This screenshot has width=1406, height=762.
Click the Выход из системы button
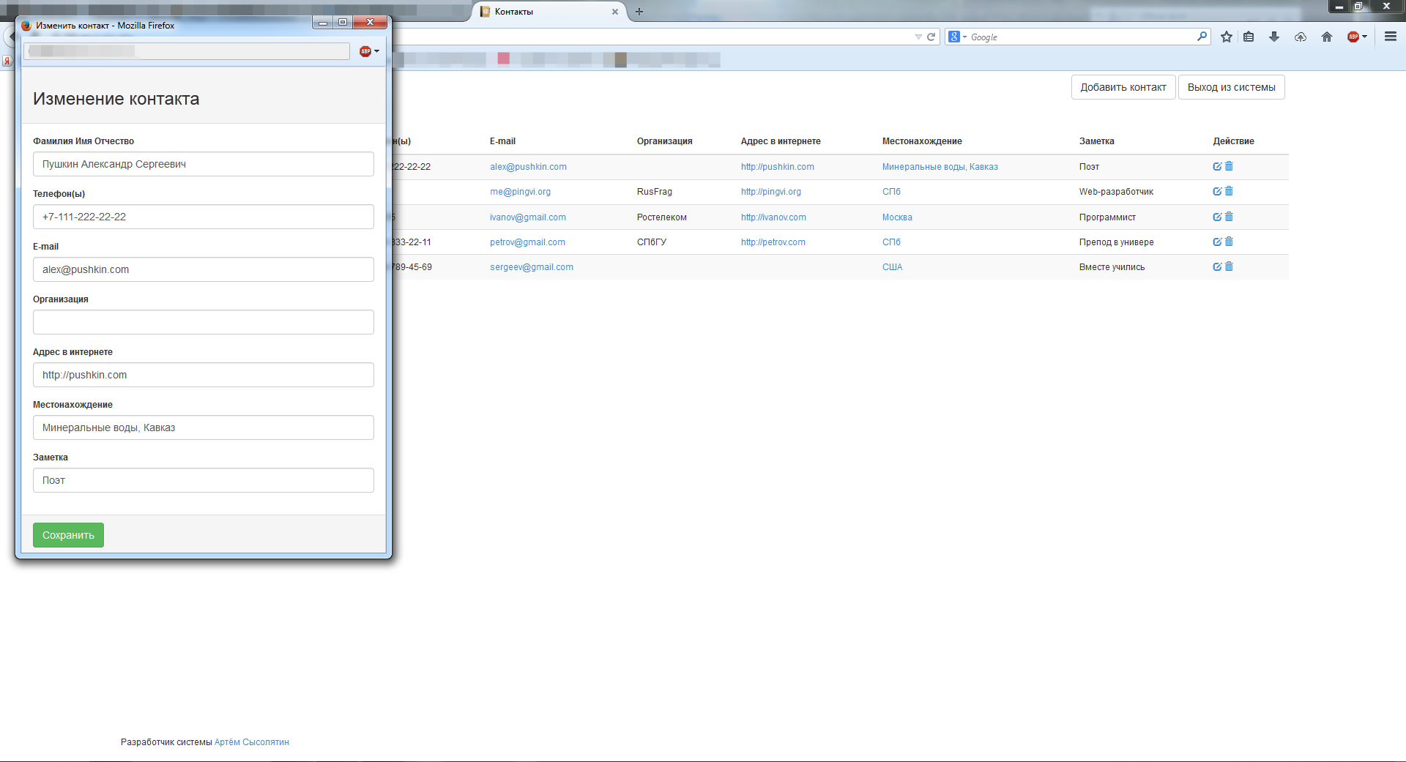click(1231, 87)
